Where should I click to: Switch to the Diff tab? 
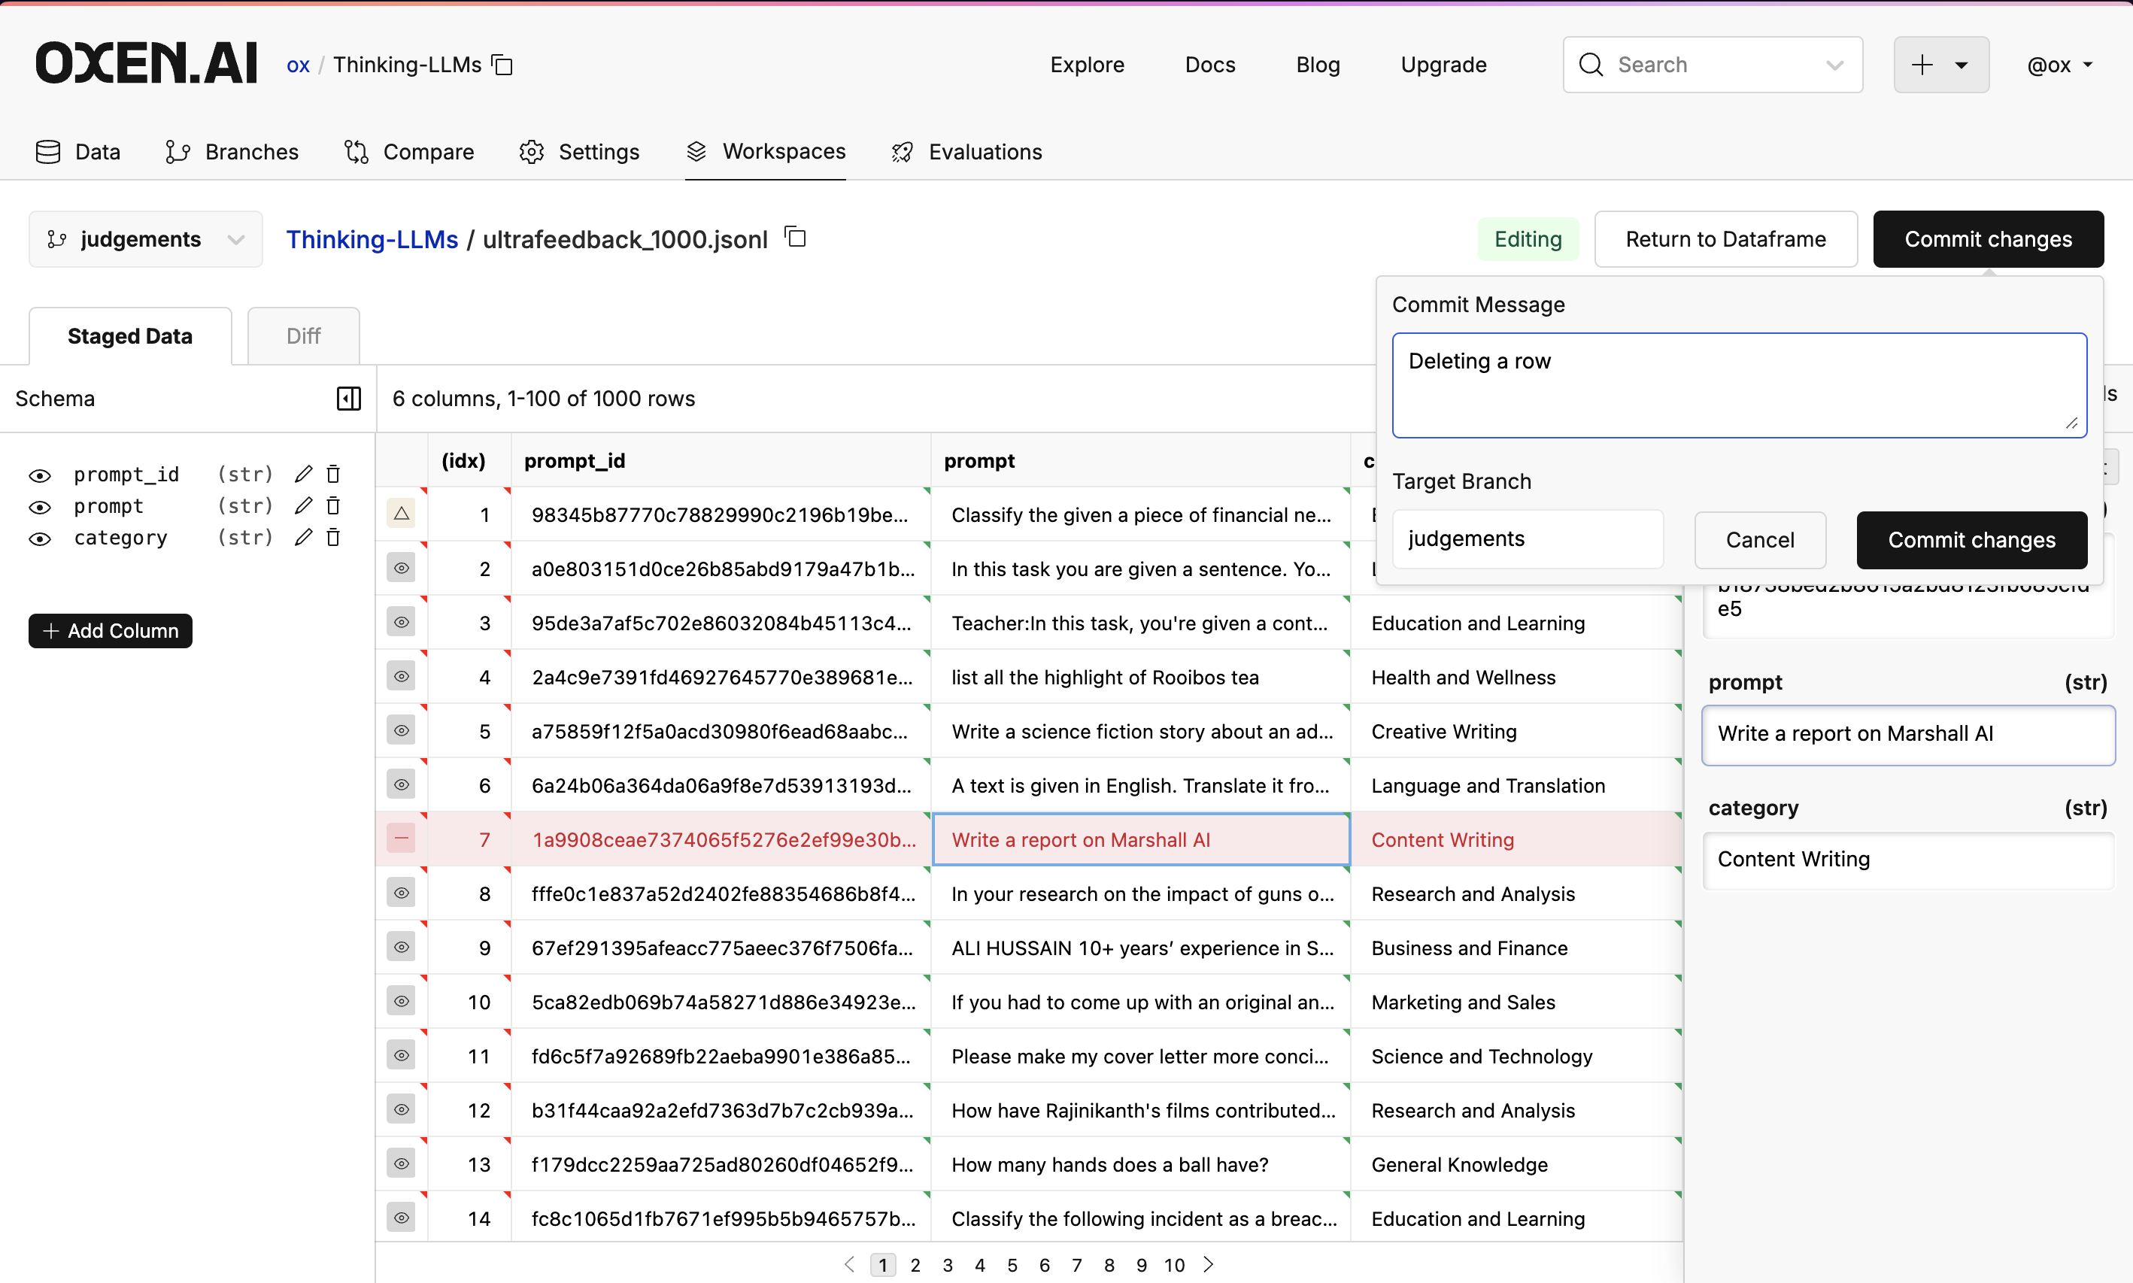[x=304, y=335]
